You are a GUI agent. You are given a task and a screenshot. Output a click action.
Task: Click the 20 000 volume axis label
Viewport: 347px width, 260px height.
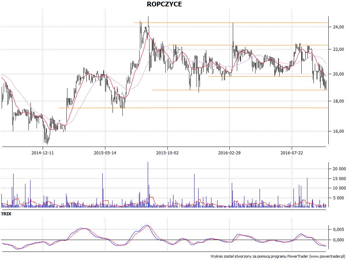[x=339, y=169]
